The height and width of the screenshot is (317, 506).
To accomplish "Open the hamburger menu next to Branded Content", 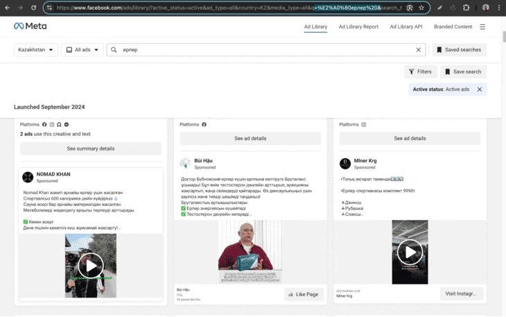I will pyautogui.click(x=482, y=27).
